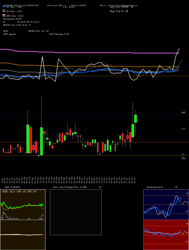
Task: Click the 'CL: 4.41' closing price text
Action: pos(69,7)
